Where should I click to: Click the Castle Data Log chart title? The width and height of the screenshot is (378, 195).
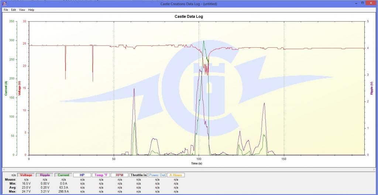(x=189, y=17)
